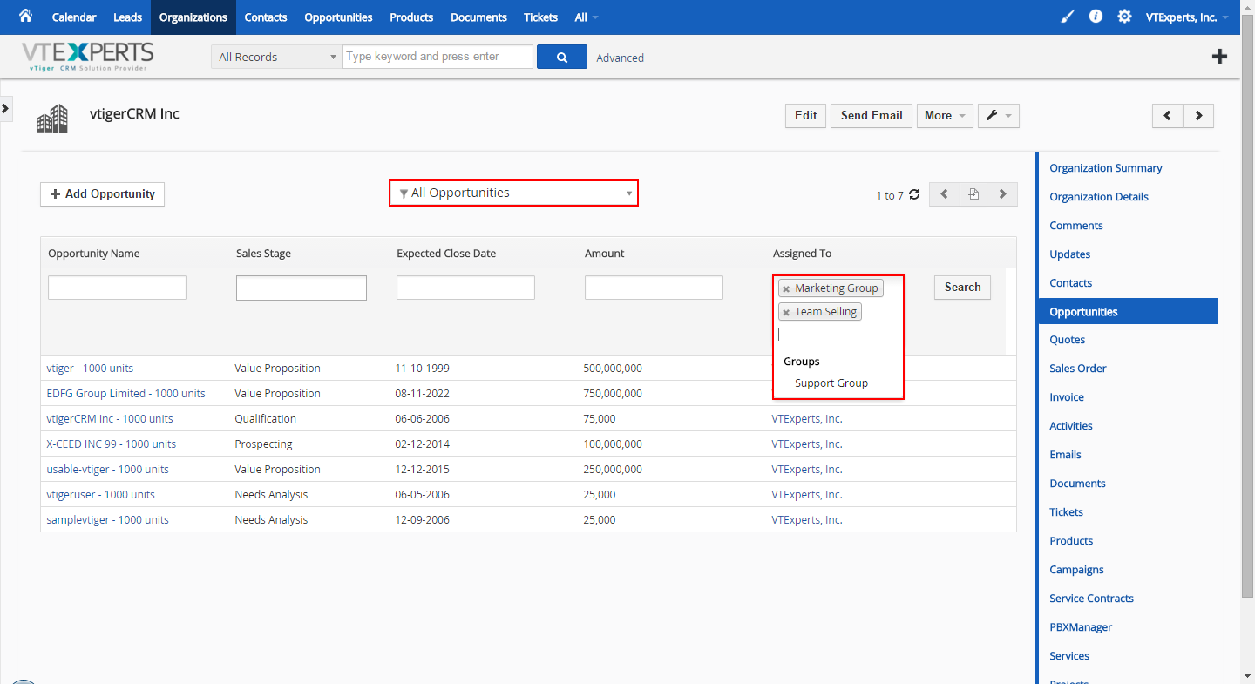1255x684 pixels.
Task: Open the Comments related tab
Action: click(1076, 226)
